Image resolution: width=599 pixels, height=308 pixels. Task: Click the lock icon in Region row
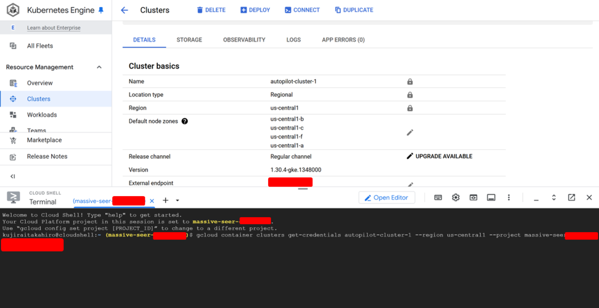pos(410,108)
